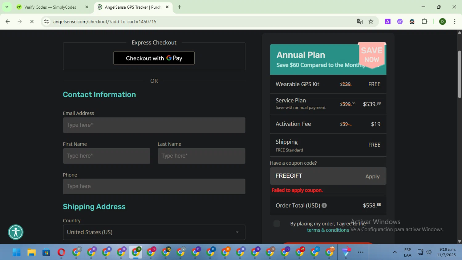
Task: Open the taskbar overflow three dots
Action: pyautogui.click(x=361, y=252)
